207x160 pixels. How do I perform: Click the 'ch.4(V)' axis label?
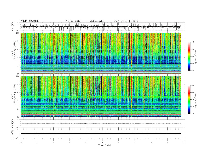click(12, 134)
